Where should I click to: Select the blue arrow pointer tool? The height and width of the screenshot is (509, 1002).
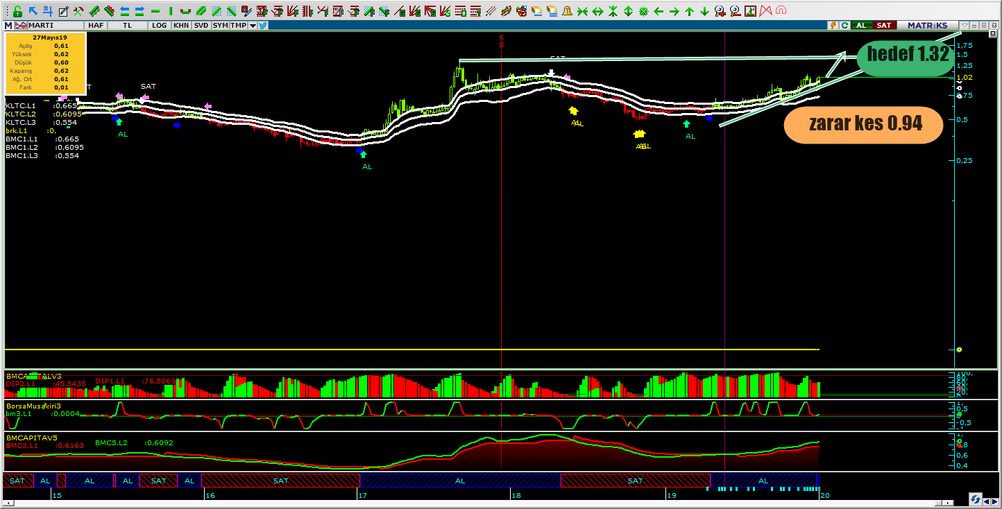click(x=33, y=11)
